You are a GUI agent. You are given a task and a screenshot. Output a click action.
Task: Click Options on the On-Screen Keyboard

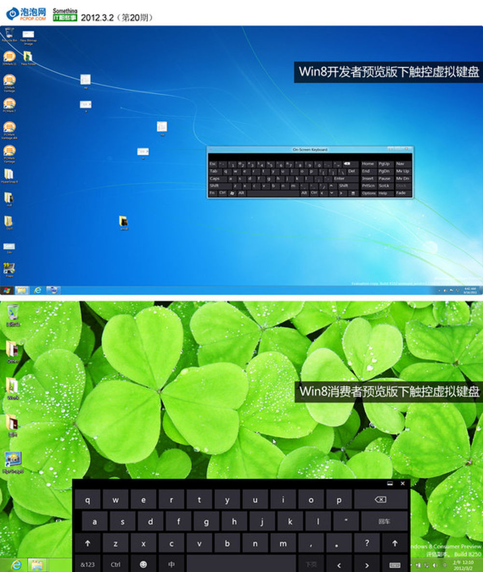click(x=369, y=193)
